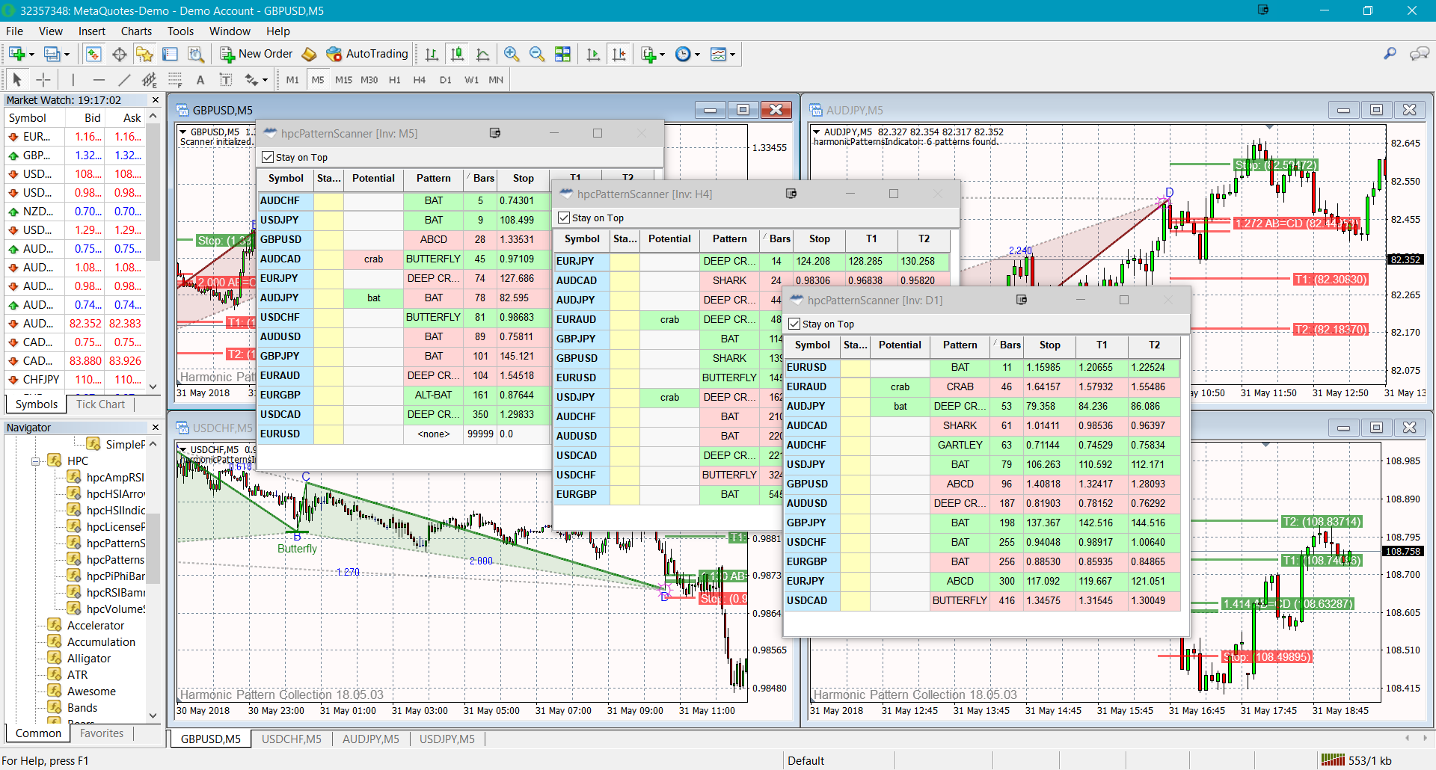This screenshot has width=1436, height=770.
Task: Tile chart windows with grid icon
Action: click(562, 54)
